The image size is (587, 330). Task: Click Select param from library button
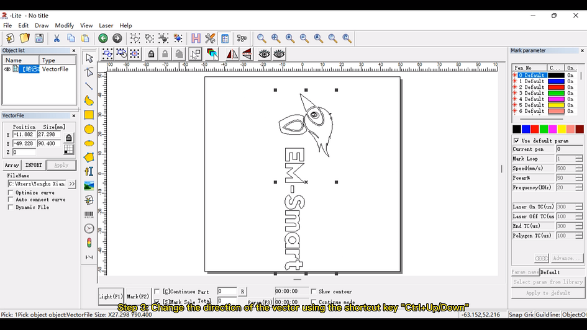548,282
